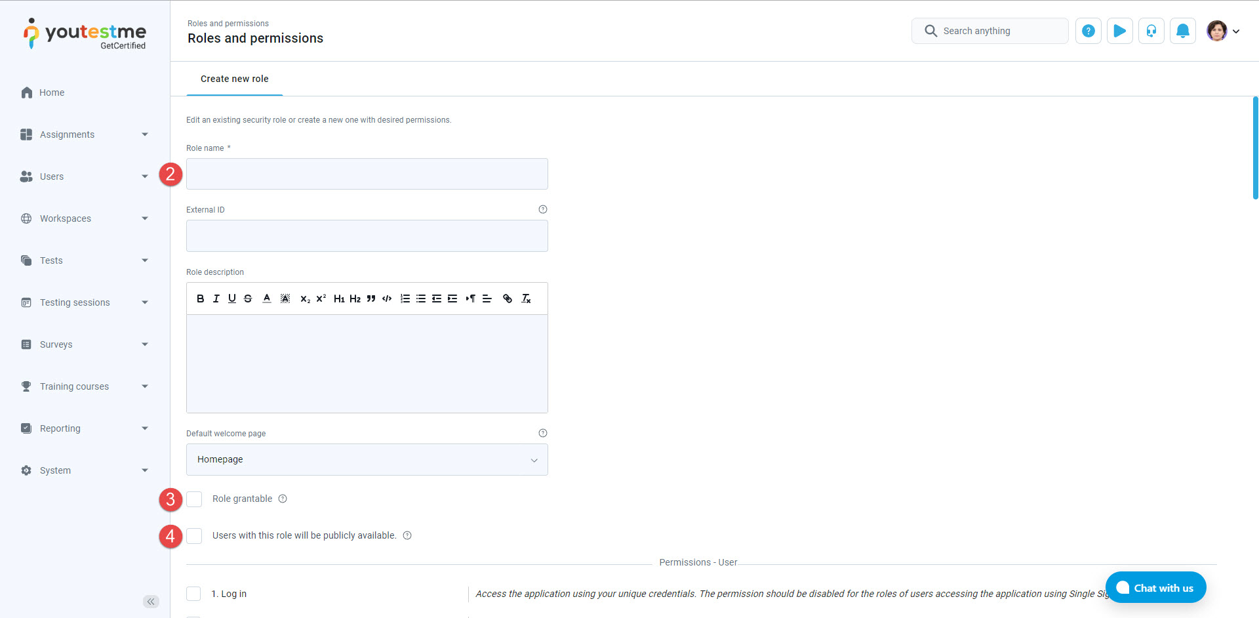Apply strikethrough in description toolbar
Viewport: 1259px width, 618px height.
[x=248, y=299]
